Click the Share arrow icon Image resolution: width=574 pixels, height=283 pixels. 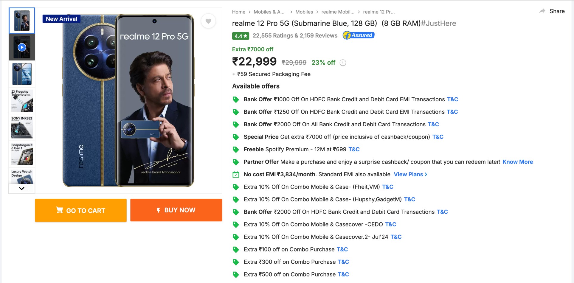click(542, 11)
